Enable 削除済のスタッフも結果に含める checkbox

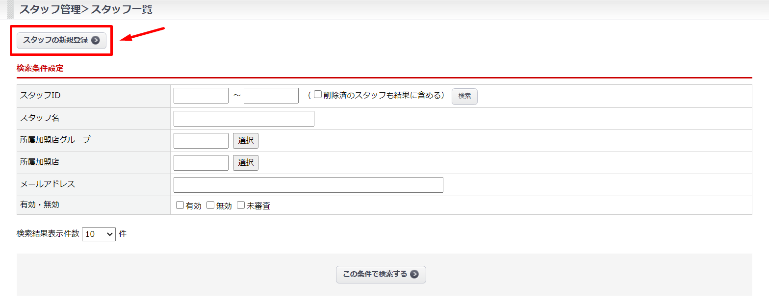coord(318,95)
